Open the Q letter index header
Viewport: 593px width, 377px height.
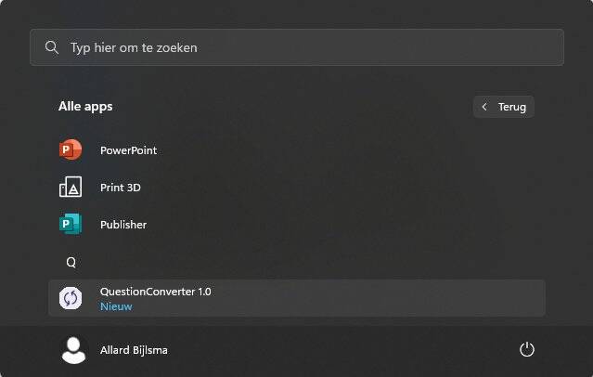71,262
